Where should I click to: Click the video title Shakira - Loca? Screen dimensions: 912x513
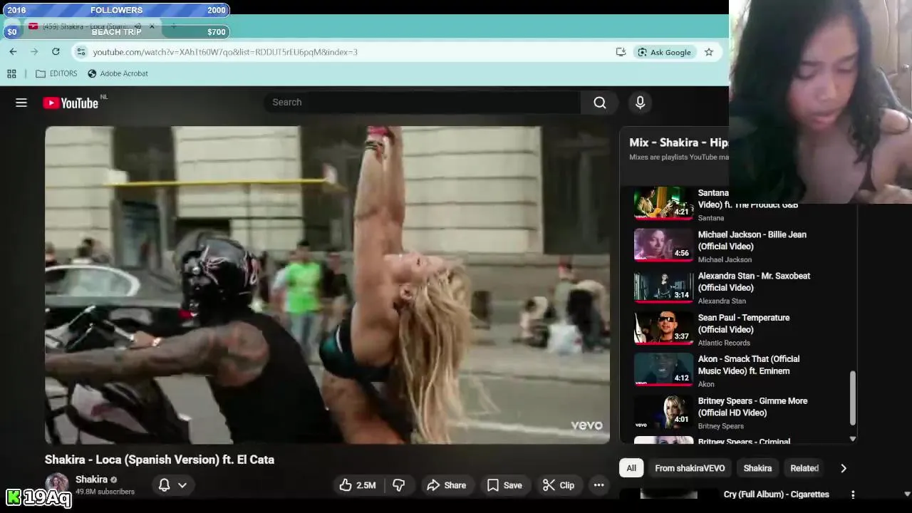click(x=160, y=460)
